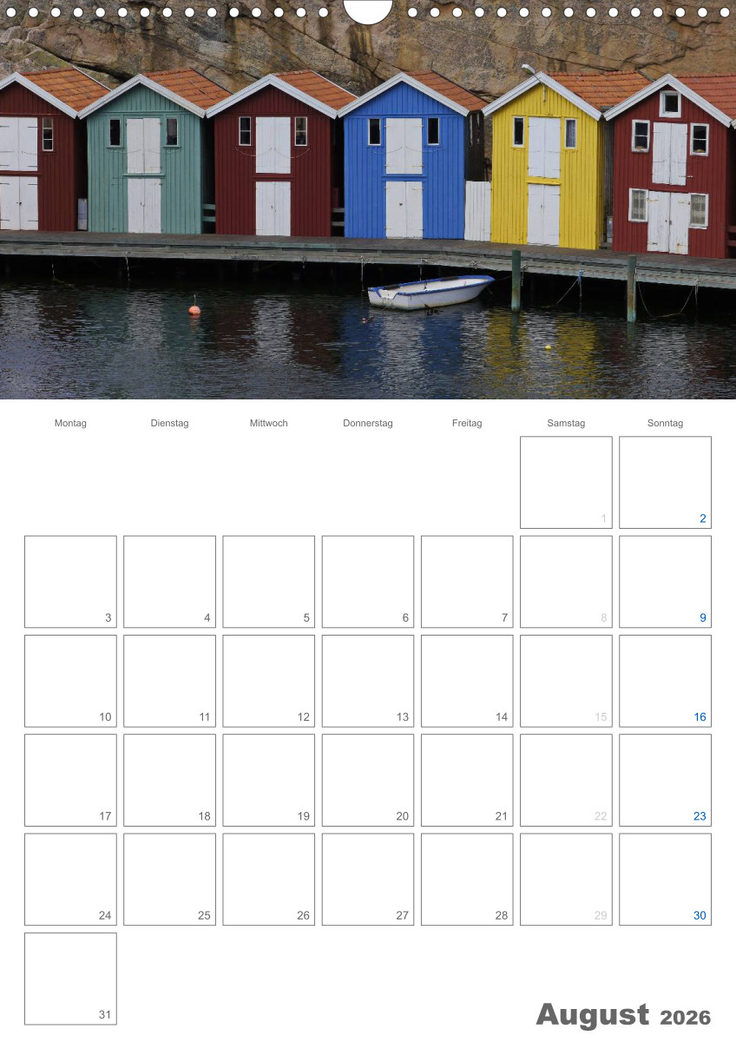Click the Sunday cell numbered 9
This screenshot has height=1042, width=736.
pyautogui.click(x=665, y=581)
